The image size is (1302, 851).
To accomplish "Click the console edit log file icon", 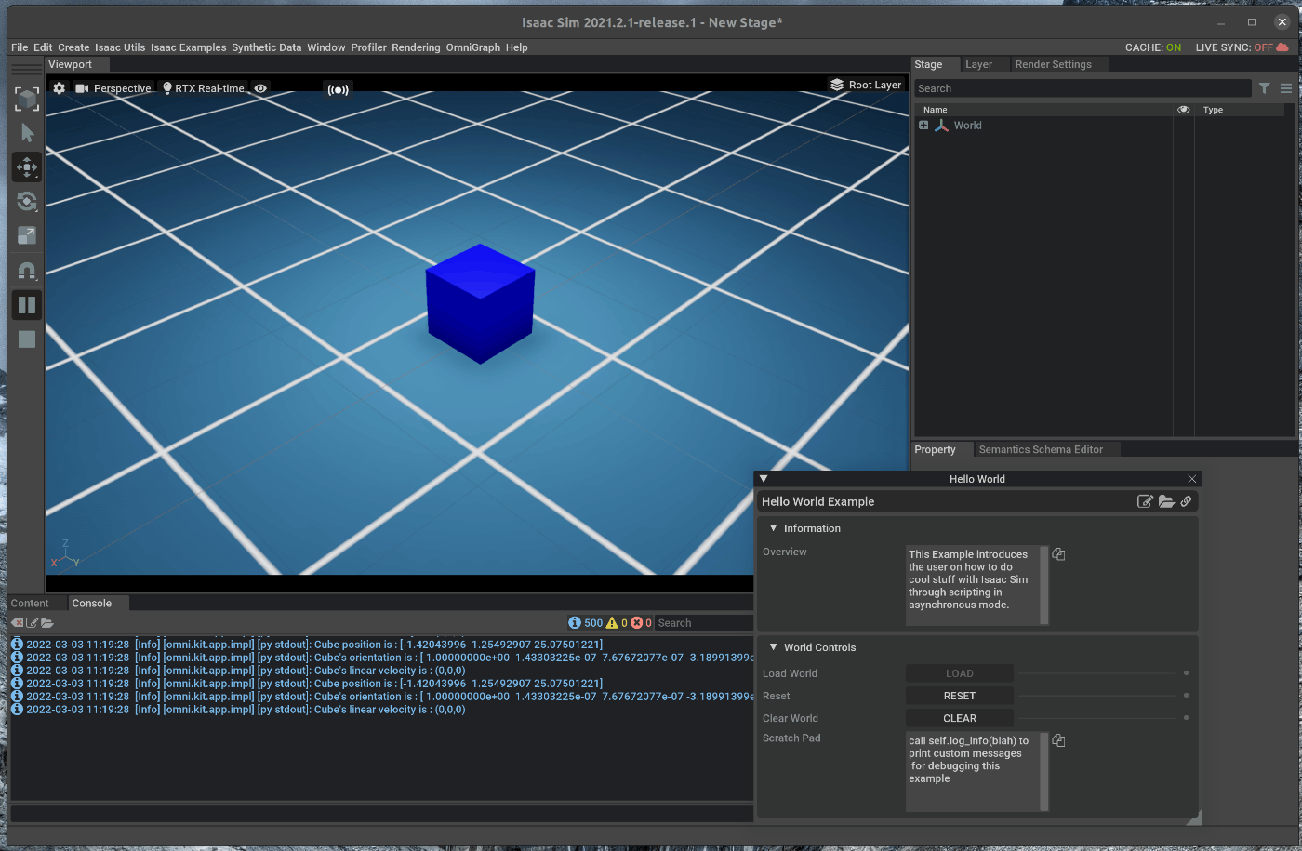I will tap(33, 623).
